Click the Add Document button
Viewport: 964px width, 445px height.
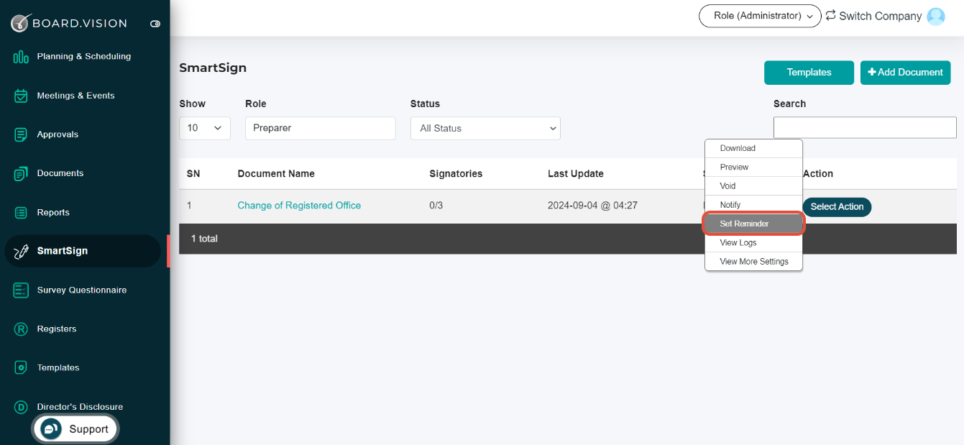coord(905,73)
